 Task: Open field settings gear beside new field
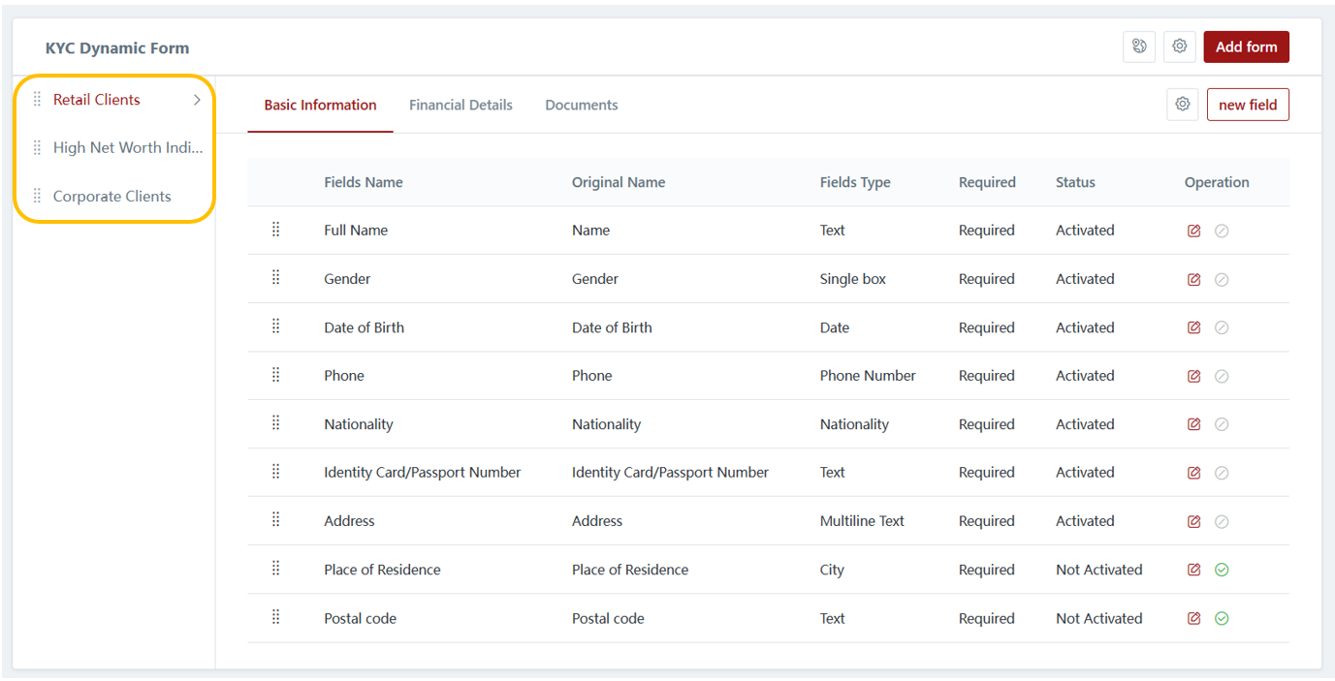(x=1182, y=105)
